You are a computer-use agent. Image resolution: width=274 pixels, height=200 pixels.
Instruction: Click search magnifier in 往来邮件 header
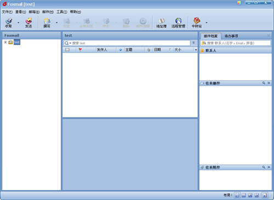264,83
